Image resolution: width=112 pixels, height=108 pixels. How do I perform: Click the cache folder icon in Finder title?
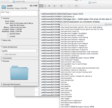click(x=90, y=3)
